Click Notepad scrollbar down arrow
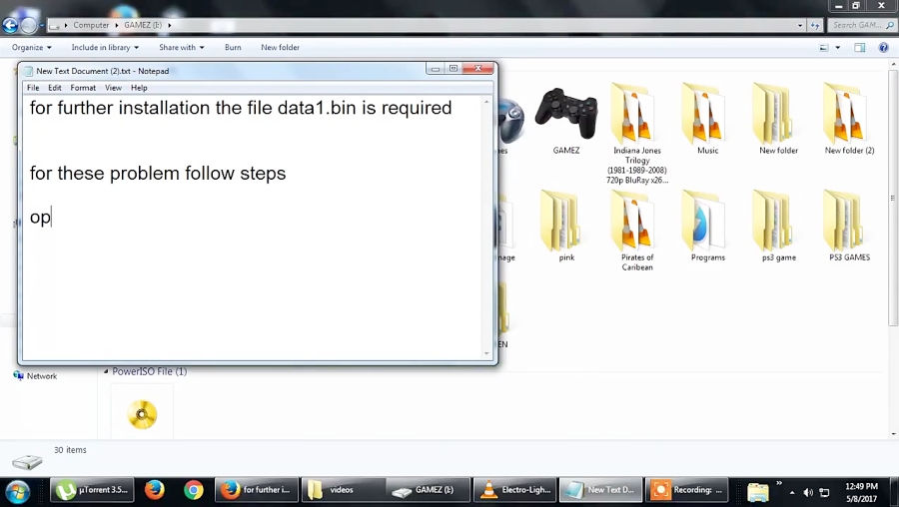The width and height of the screenshot is (899, 507). [x=486, y=353]
